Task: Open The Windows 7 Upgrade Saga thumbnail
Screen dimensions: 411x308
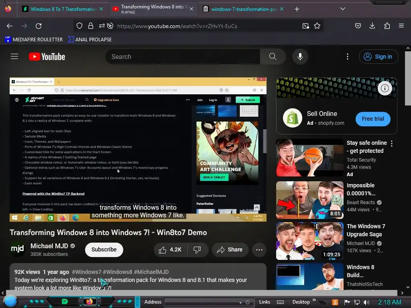Action: click(x=309, y=241)
